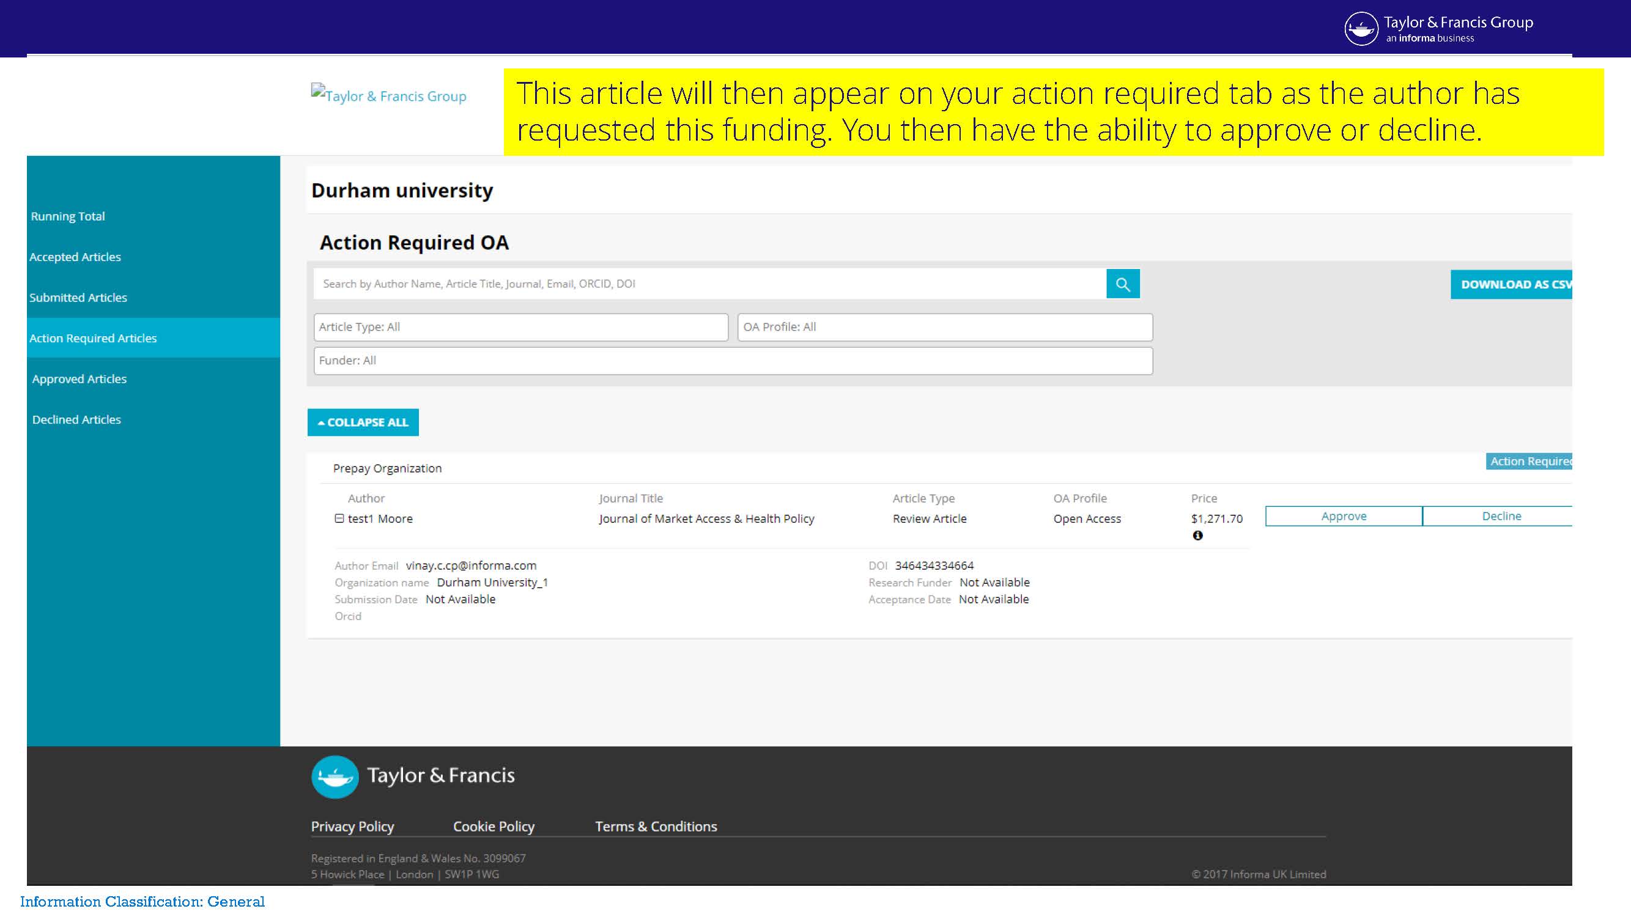
Task: Focus the author/article search field
Action: (710, 284)
